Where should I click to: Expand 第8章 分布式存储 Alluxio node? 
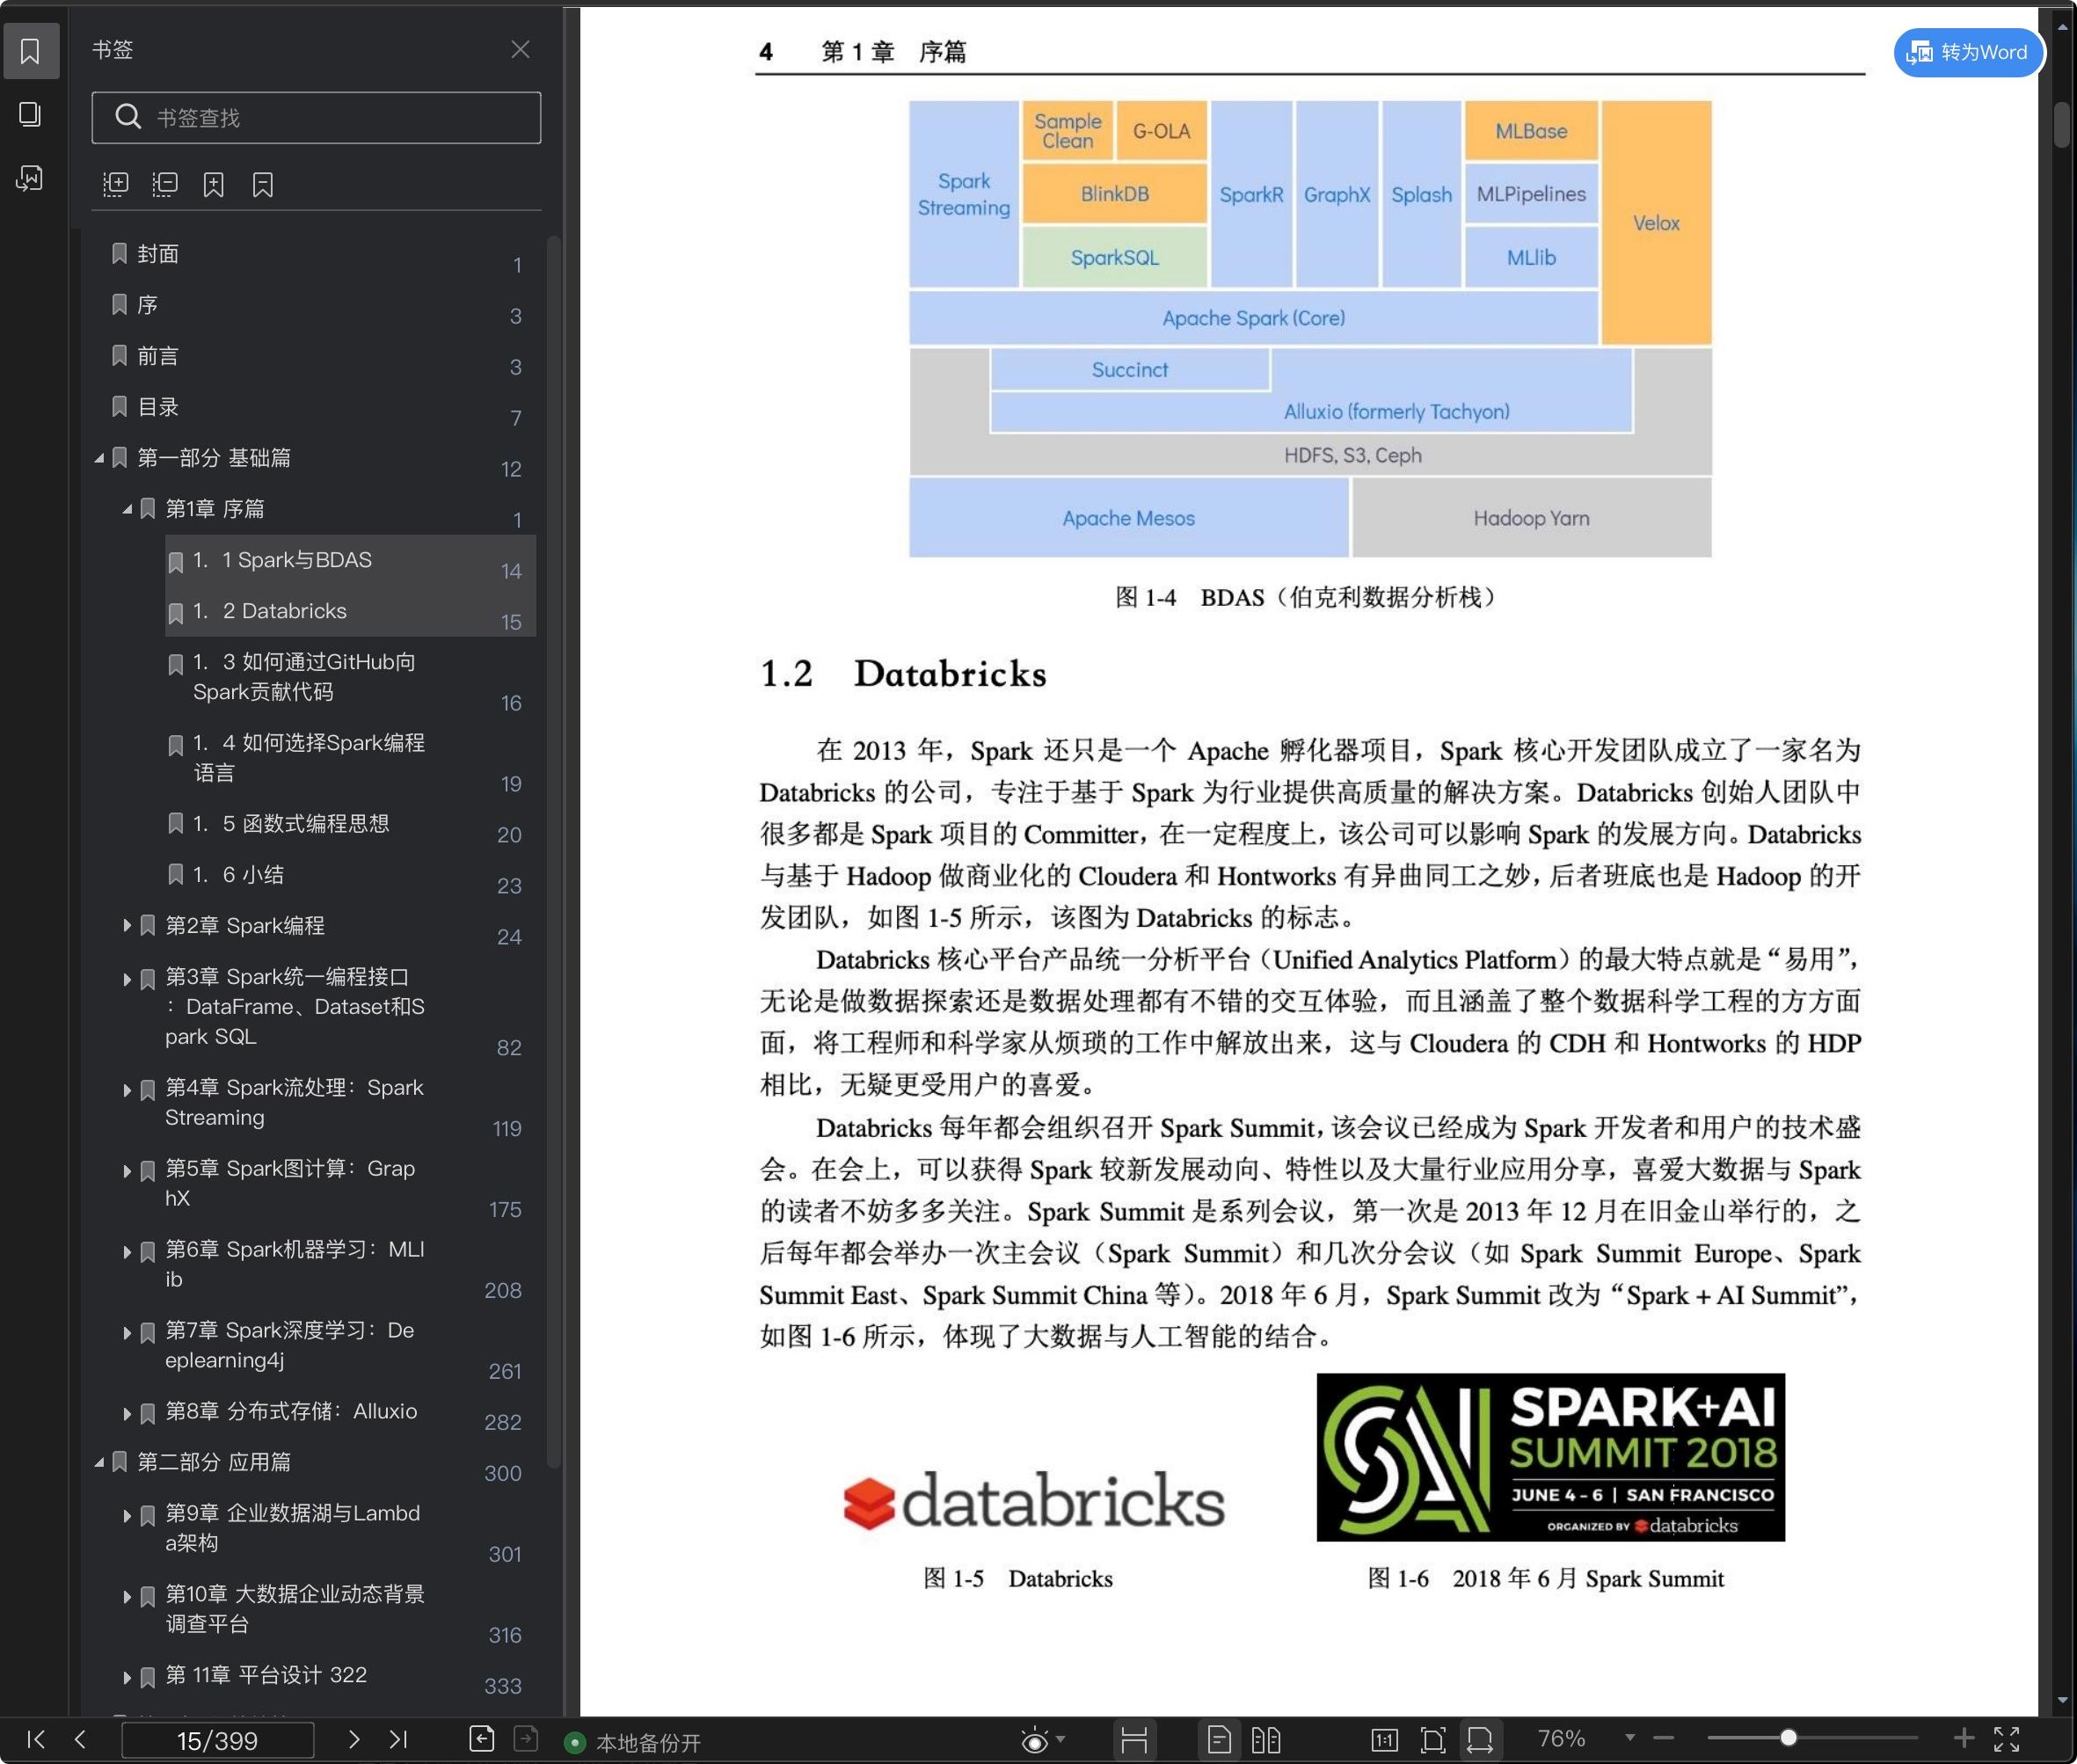coord(127,1414)
